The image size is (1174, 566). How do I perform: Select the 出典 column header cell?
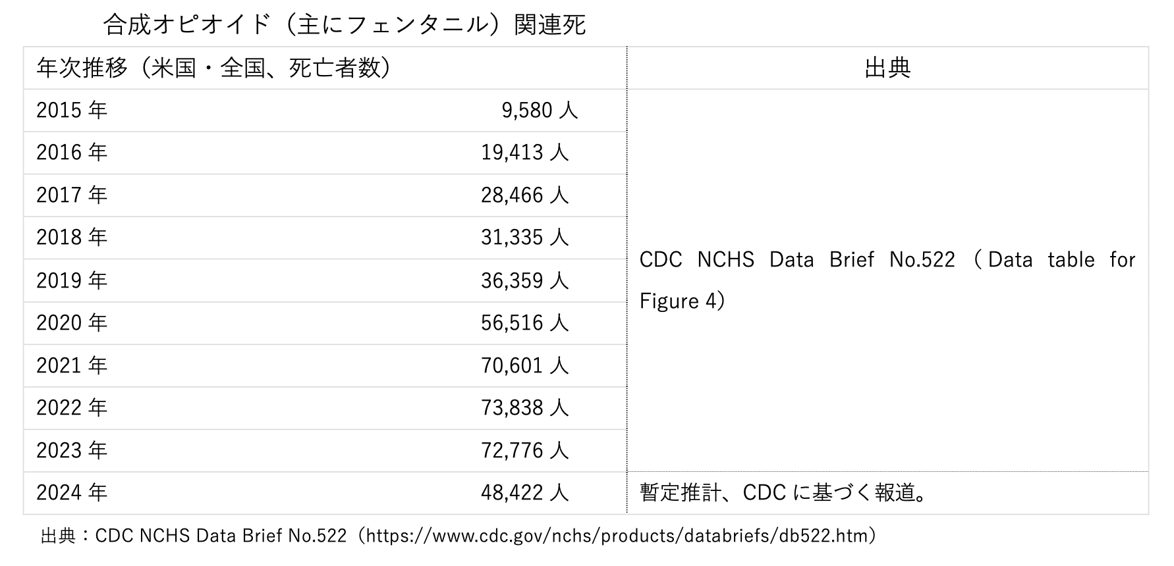pyautogui.click(x=887, y=68)
